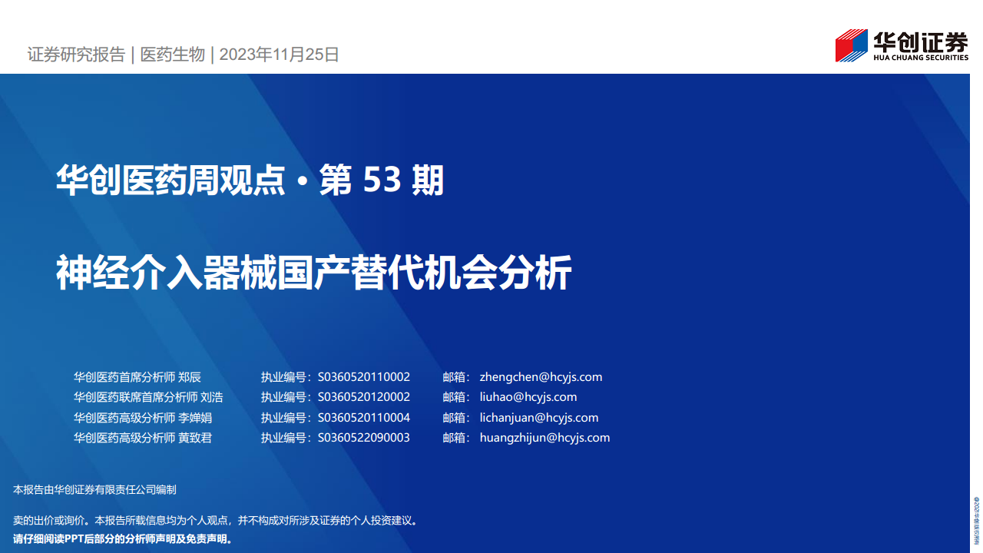This screenshot has width=983, height=553.
Task: Click license number S0360520120002
Action: click(364, 397)
